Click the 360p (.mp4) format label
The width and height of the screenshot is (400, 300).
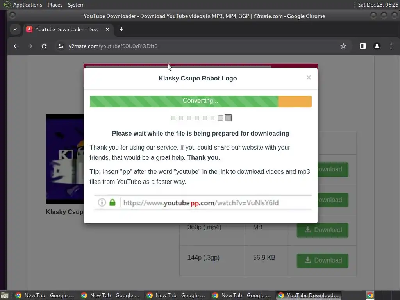click(x=204, y=227)
